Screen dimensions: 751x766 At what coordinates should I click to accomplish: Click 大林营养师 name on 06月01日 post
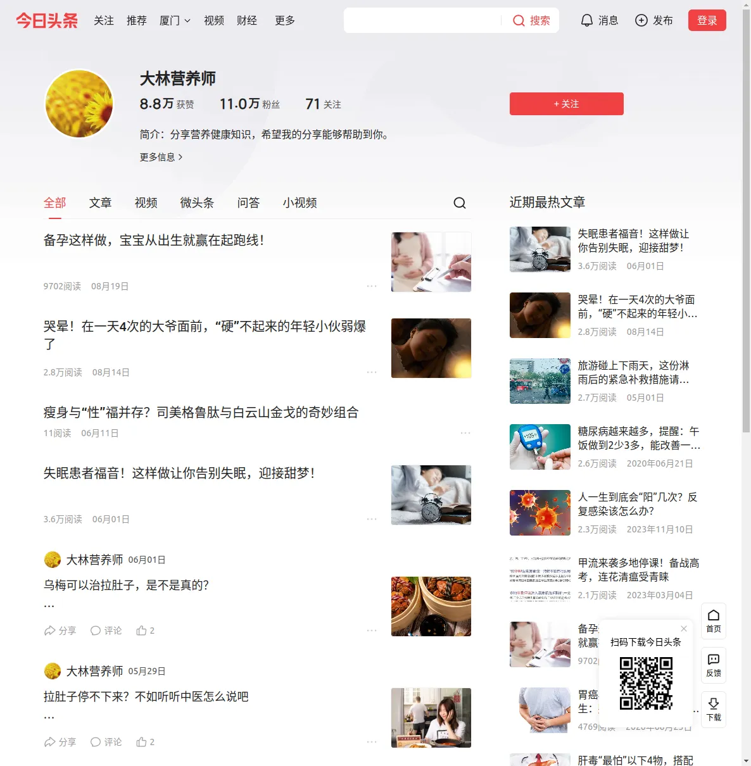click(x=94, y=560)
